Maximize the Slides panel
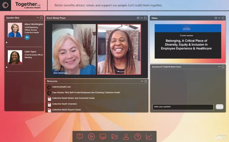 coord(223,18)
